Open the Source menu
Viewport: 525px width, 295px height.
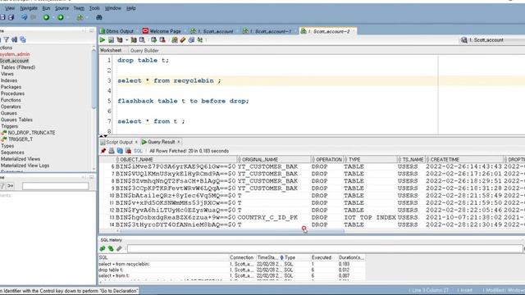[x=62, y=8]
